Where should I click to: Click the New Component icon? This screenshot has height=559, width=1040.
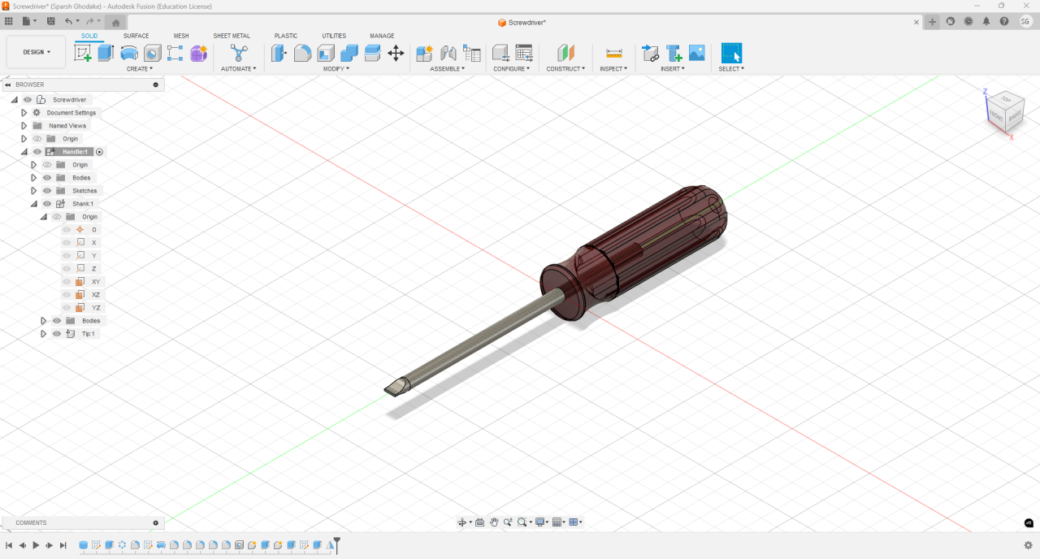[424, 53]
